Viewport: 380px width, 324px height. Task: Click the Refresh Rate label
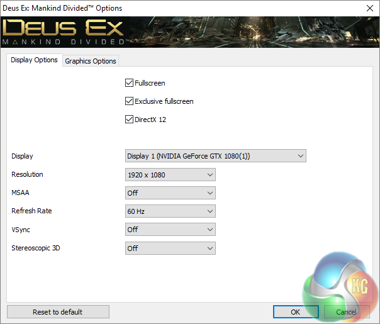pyautogui.click(x=31, y=211)
